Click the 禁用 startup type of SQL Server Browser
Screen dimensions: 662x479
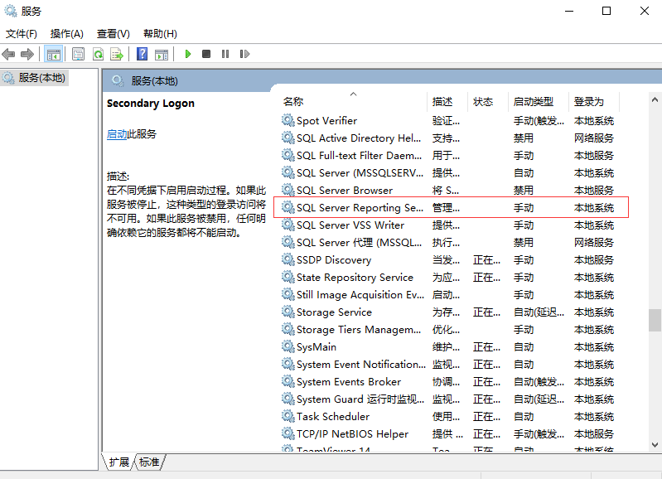tap(524, 190)
